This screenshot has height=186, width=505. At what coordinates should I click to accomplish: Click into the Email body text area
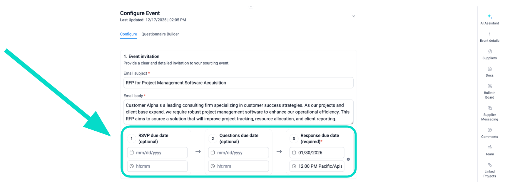(238, 112)
